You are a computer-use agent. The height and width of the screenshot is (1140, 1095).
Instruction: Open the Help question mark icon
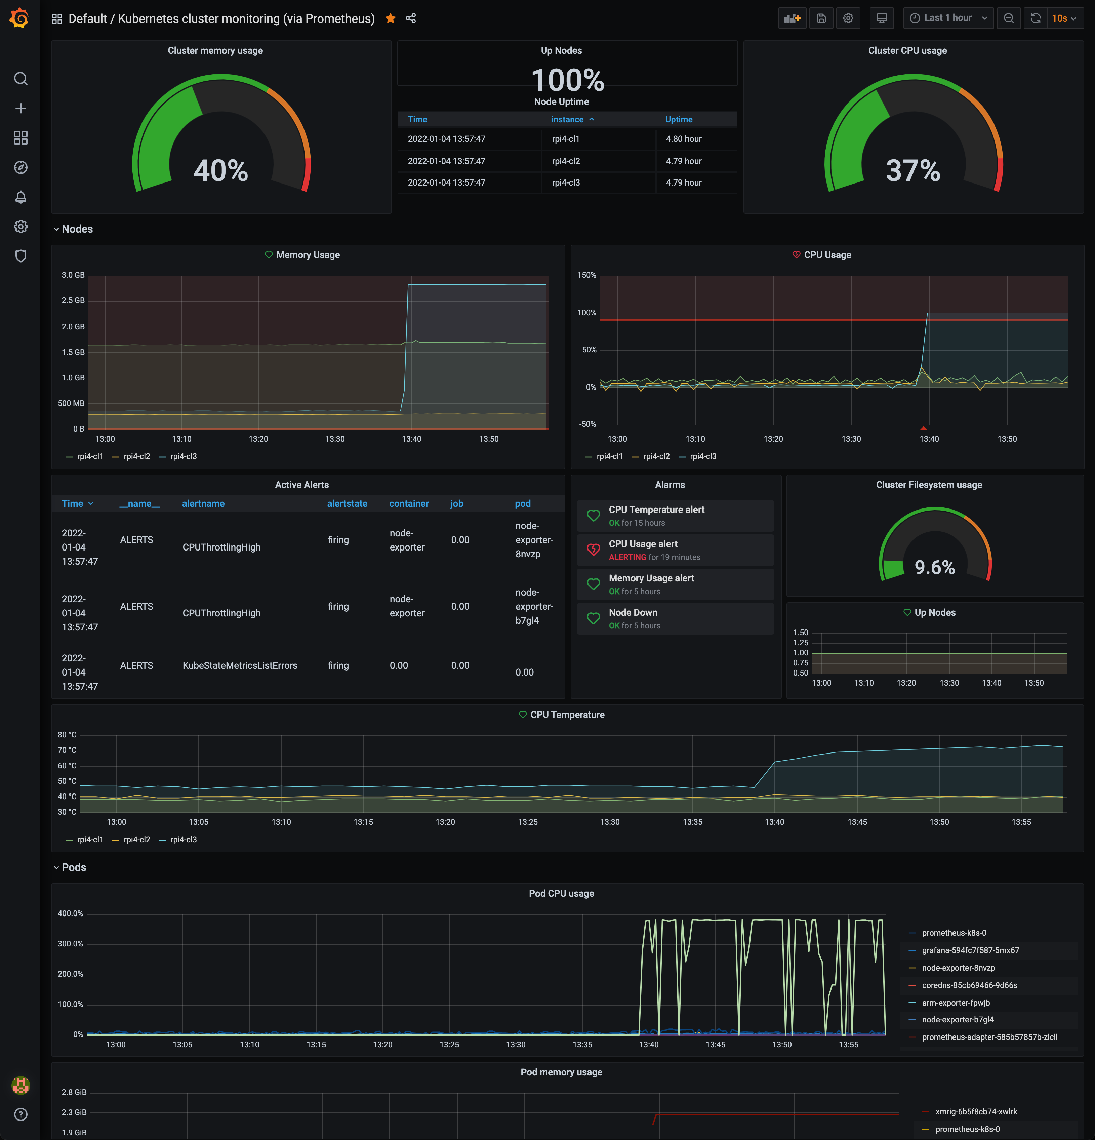click(x=21, y=1114)
